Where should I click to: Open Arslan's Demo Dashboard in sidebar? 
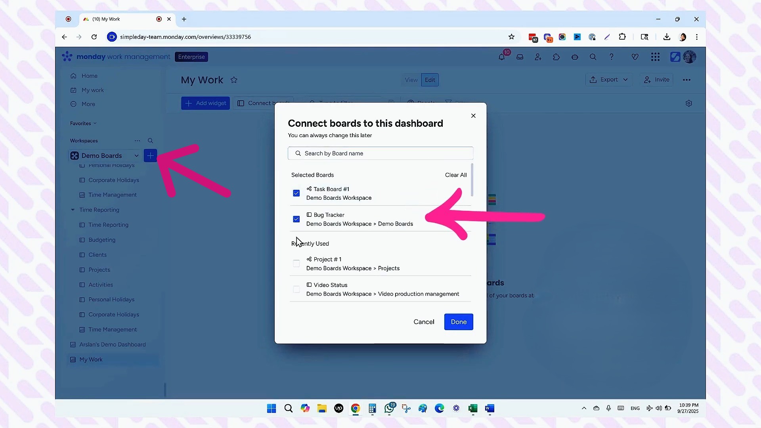click(112, 344)
